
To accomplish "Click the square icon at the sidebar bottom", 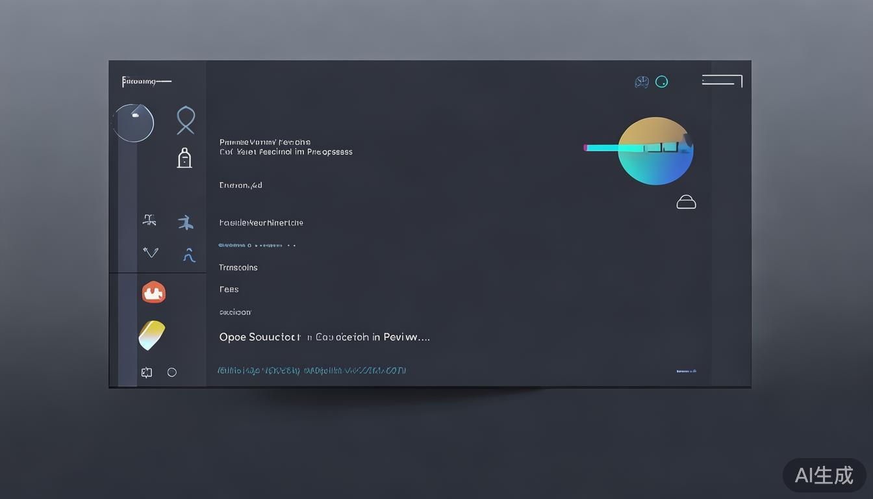I will [x=147, y=372].
